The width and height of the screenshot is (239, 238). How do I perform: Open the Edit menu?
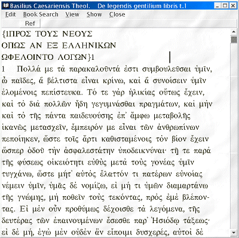[10, 14]
